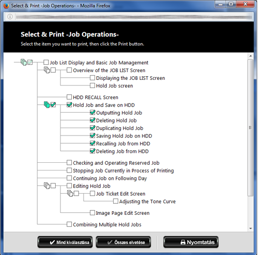Viewport: 267px width, 255px height.
Task: Check Combining Multiple Hold Jobs
Action: [x=69, y=224]
